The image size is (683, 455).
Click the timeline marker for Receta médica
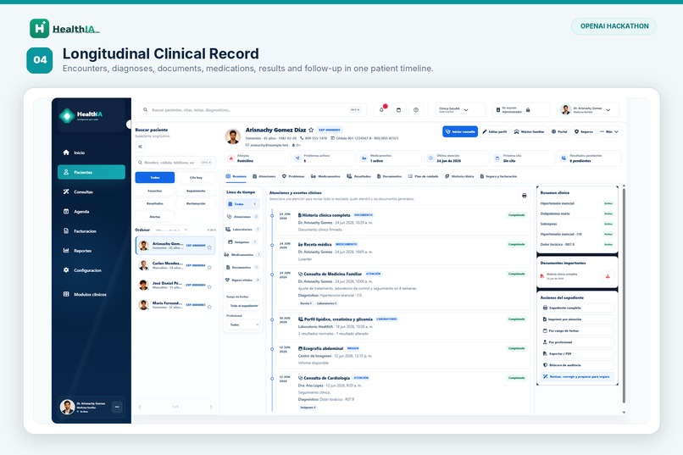point(272,245)
